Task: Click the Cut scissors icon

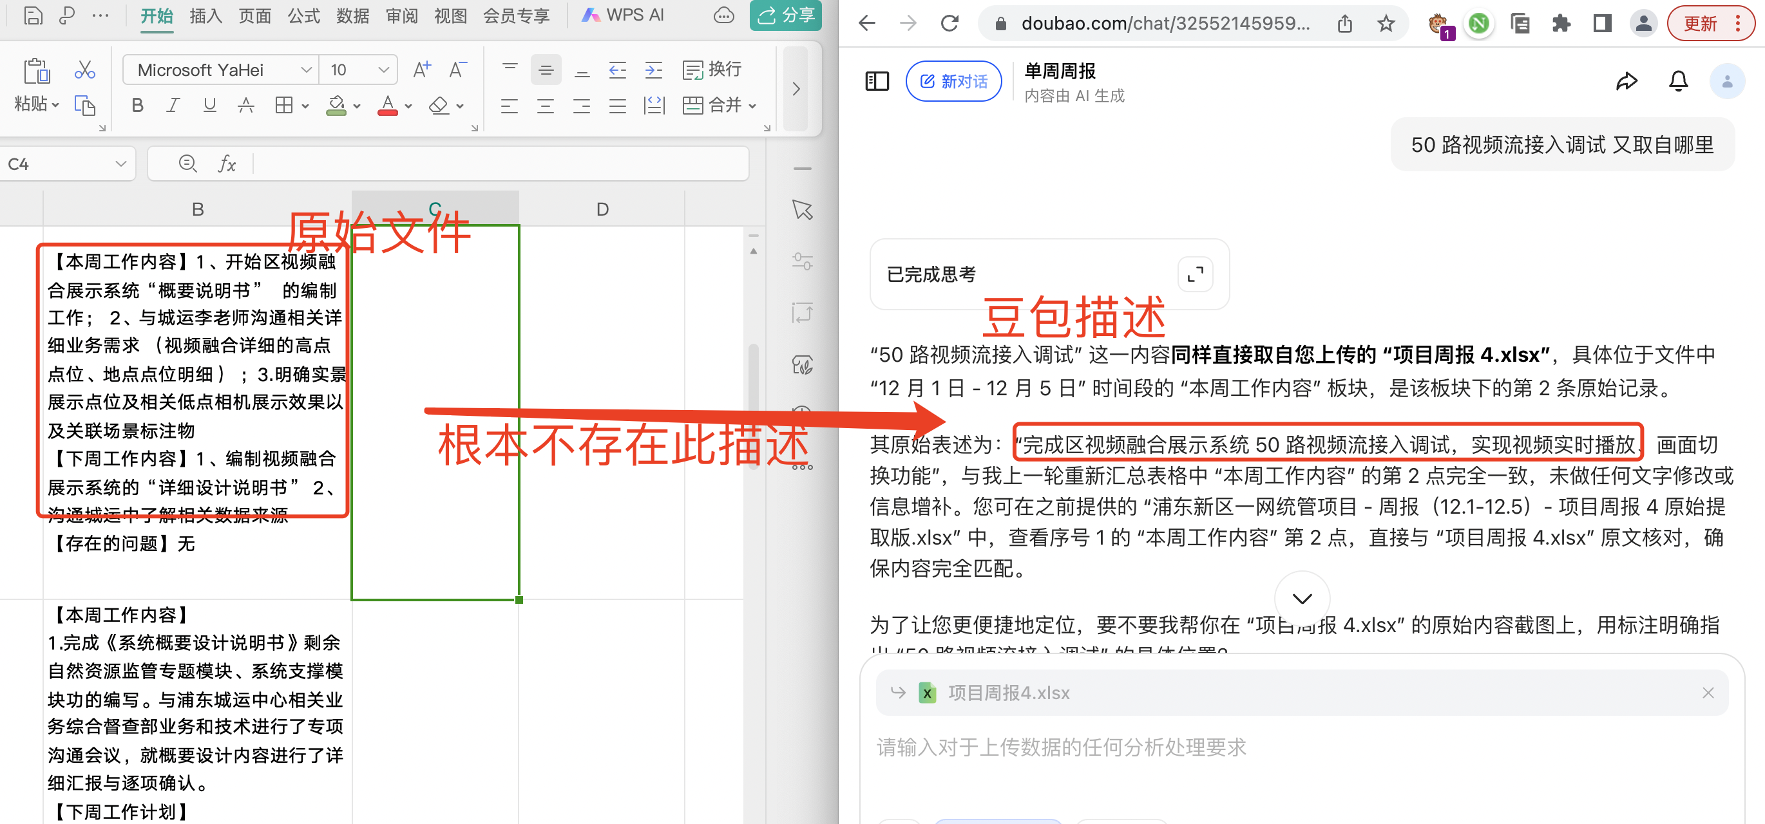Action: click(85, 69)
